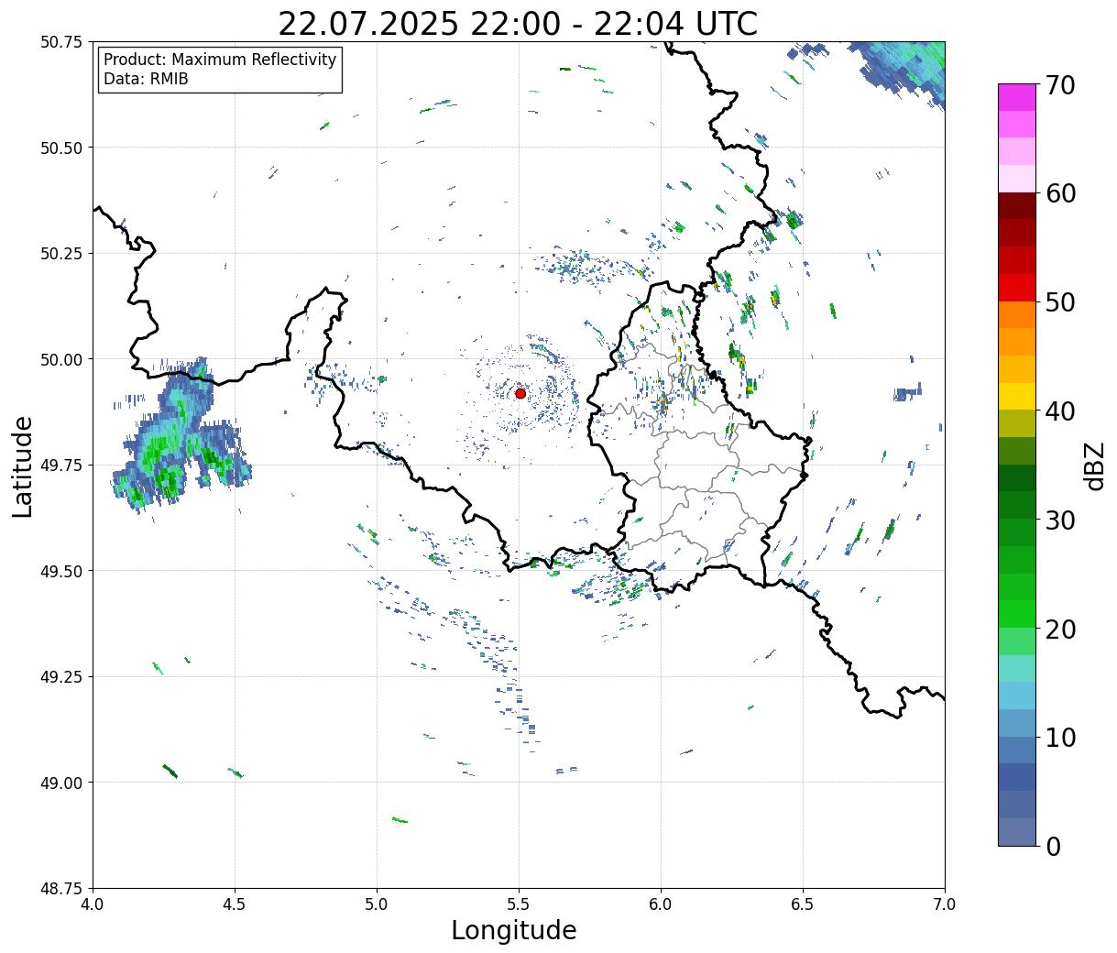Click the 'Product: Maximum Reflectivity' label
1117x953 pixels.
pos(220,60)
